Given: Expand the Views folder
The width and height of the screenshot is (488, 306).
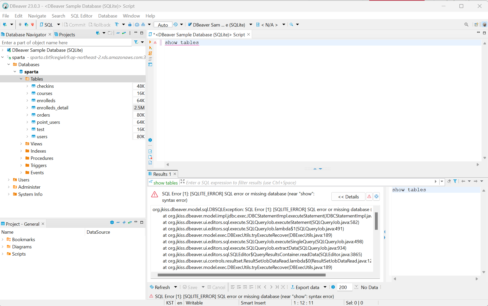Looking at the screenshot, I should click(x=21, y=144).
